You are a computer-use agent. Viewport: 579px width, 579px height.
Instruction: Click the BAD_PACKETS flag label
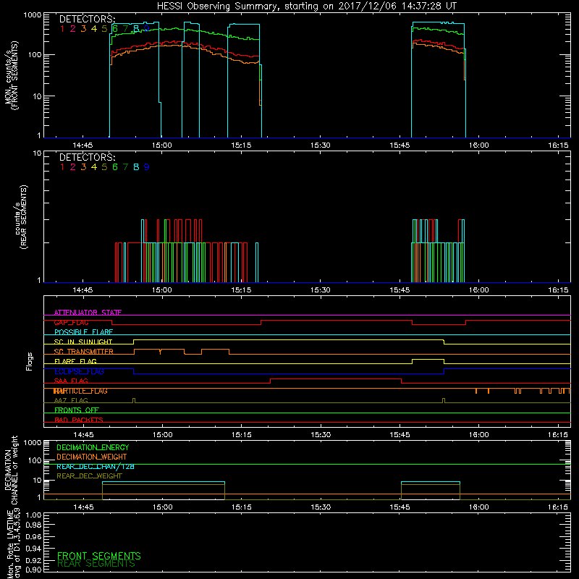pos(79,420)
